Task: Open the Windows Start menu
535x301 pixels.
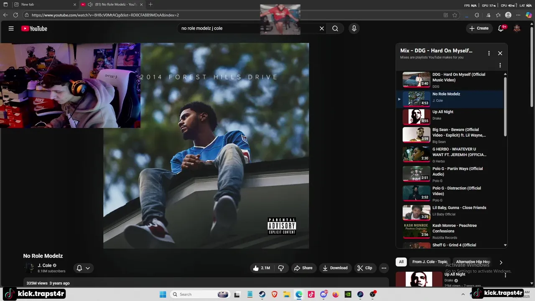Action: pos(163,294)
